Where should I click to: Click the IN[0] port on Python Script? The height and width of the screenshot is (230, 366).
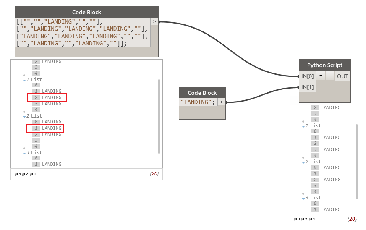tap(307, 76)
